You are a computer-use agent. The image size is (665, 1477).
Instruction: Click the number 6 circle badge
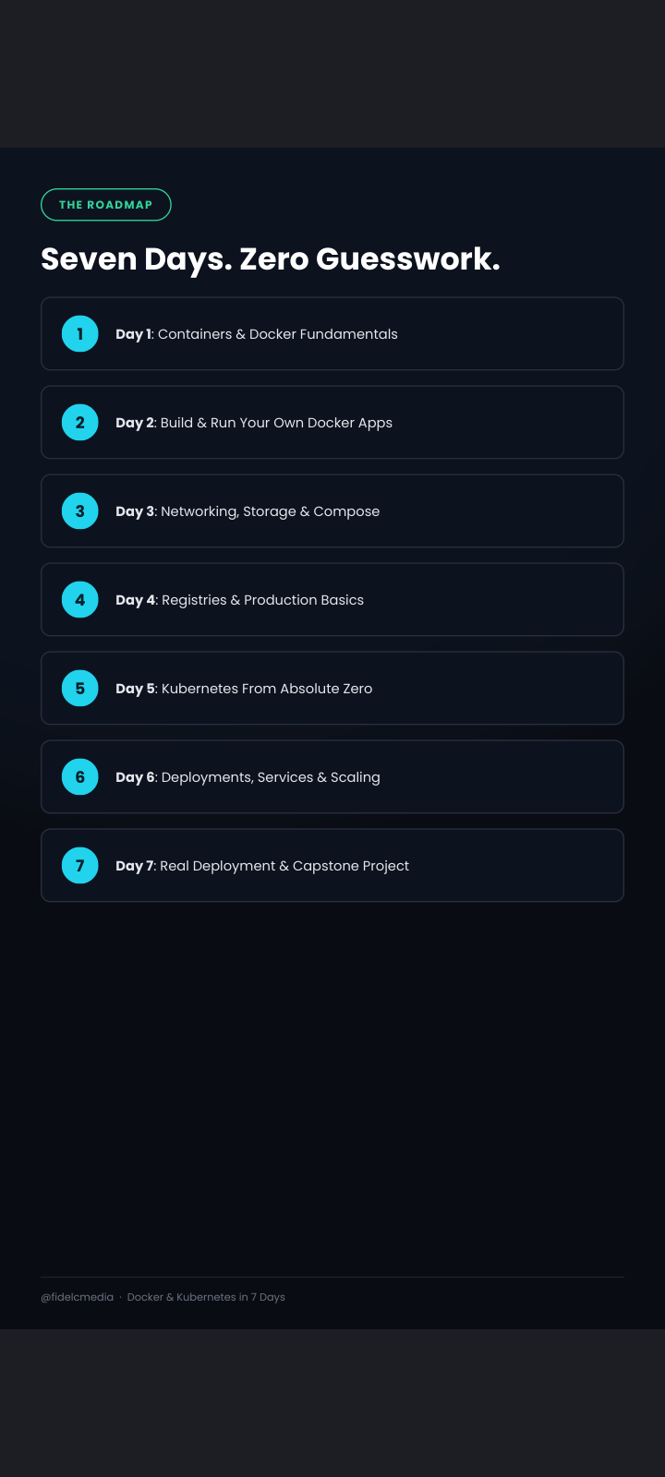tap(80, 777)
